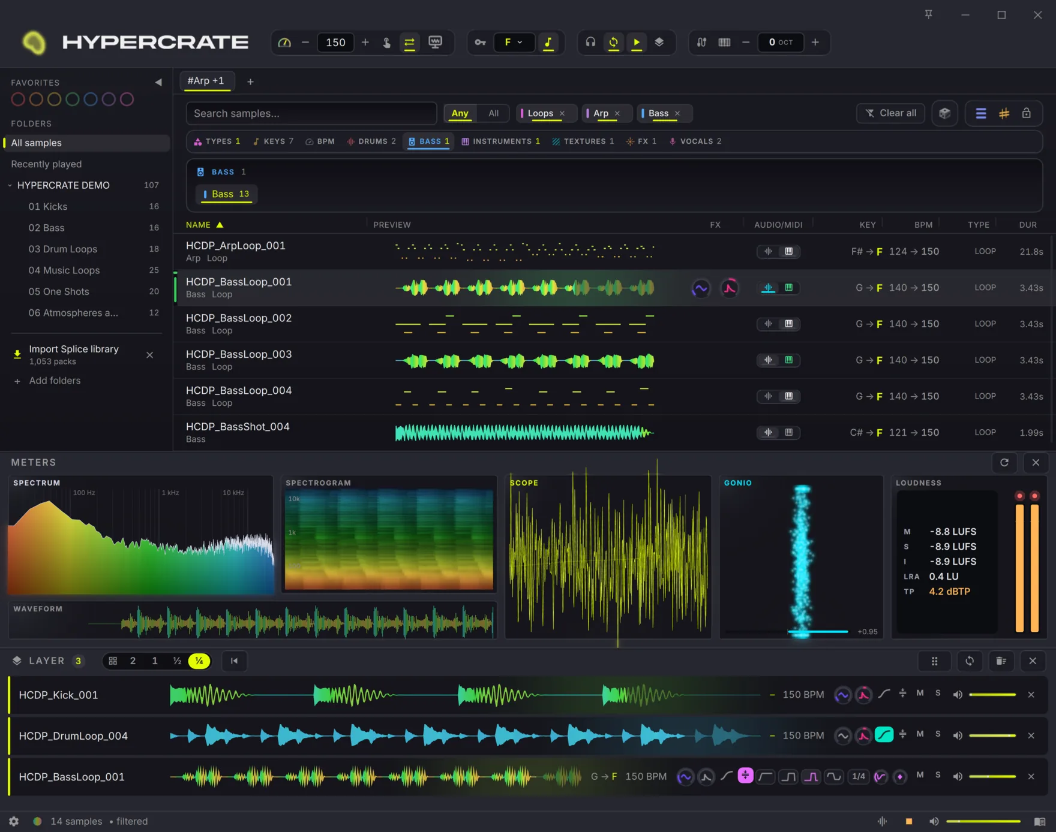The image size is (1056, 832).
Task: Click MIDI icon on HCDP_BassLoop_003 row
Action: click(788, 360)
